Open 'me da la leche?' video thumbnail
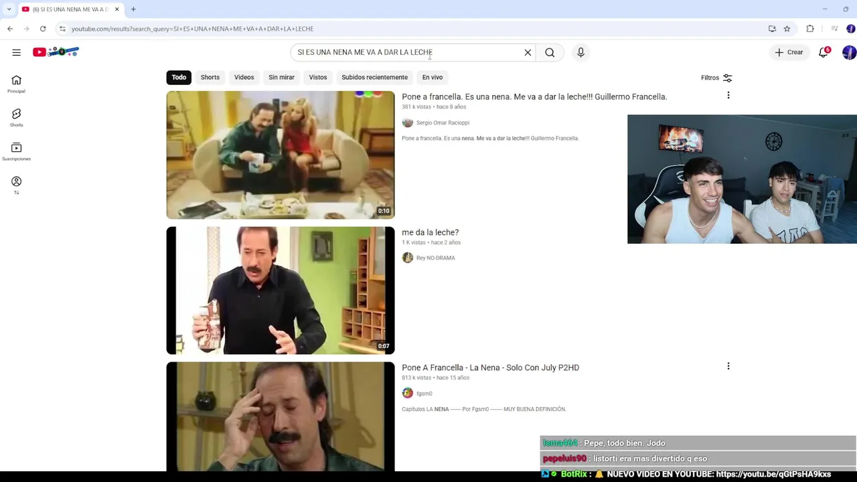Viewport: 857px width, 482px height. click(x=281, y=291)
